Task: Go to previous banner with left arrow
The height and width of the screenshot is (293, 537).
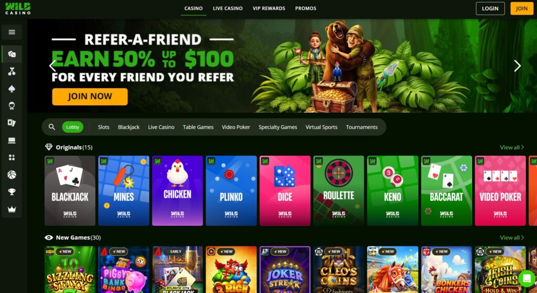Action: click(52, 66)
